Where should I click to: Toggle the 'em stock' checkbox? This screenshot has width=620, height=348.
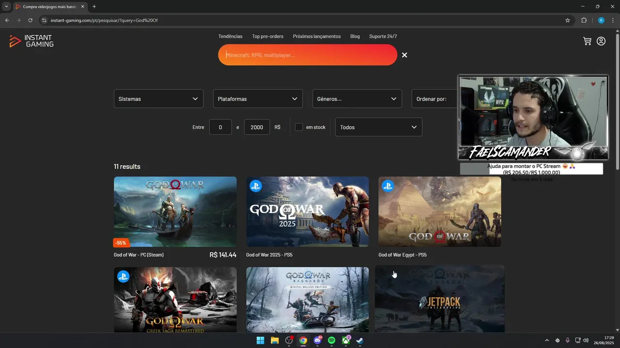(x=299, y=127)
